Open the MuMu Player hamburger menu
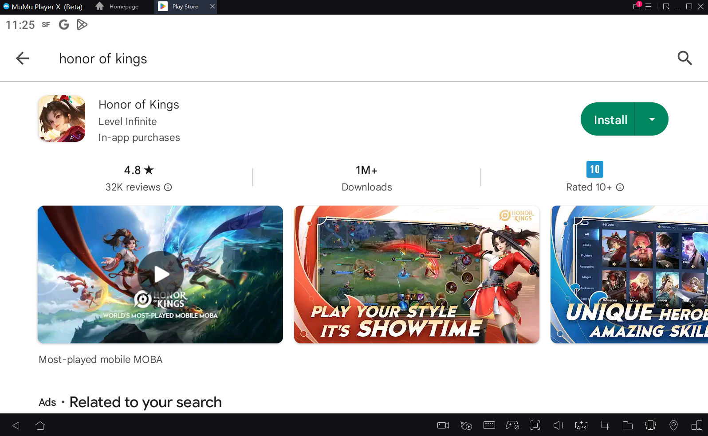 [649, 7]
